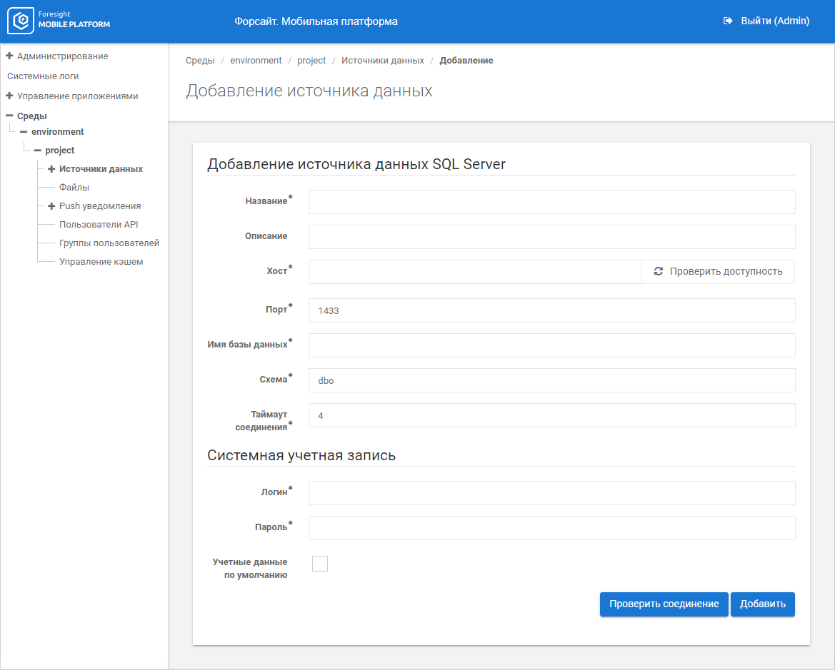The width and height of the screenshot is (835, 670).
Task: Click the Среды breadcrumb link
Action: pos(200,61)
